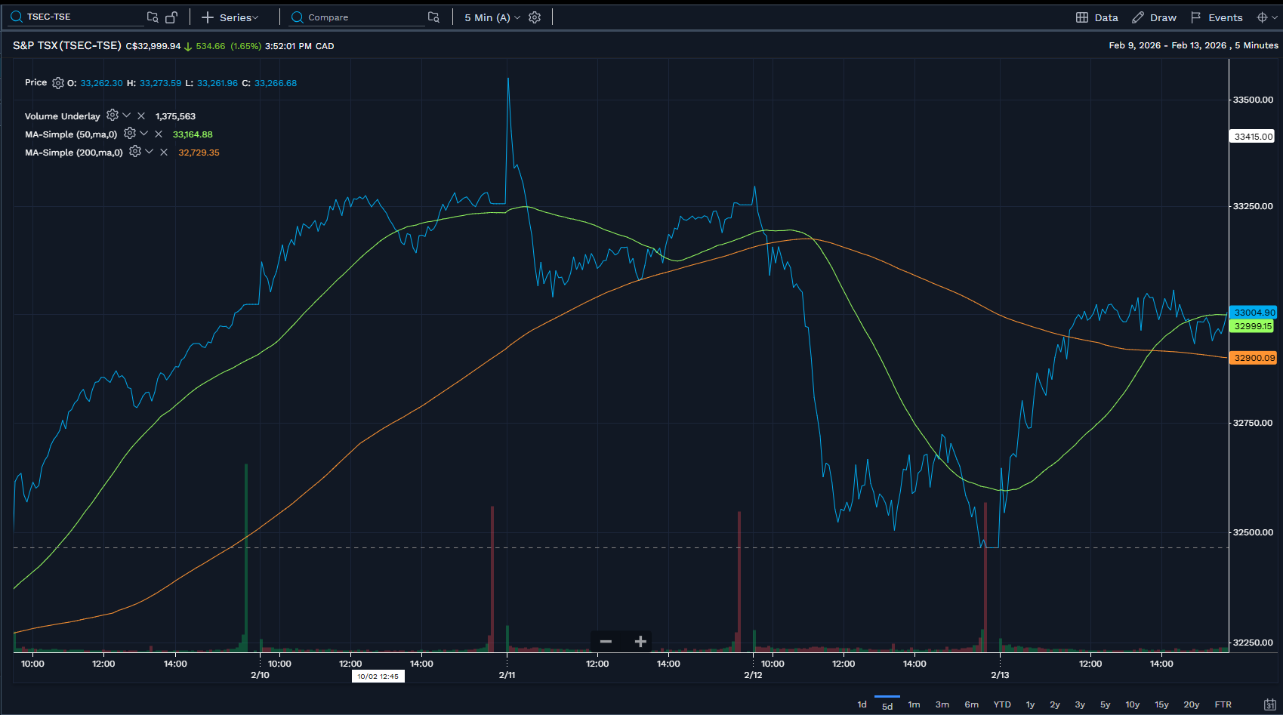The height and width of the screenshot is (715, 1283).
Task: Expand options for Volume Underlay study
Action: (x=126, y=116)
